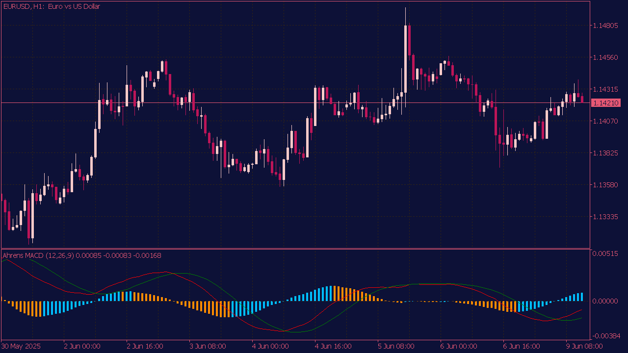628x353 pixels.
Task: Click the 6 Jun 16:00 time label
Action: click(522, 346)
